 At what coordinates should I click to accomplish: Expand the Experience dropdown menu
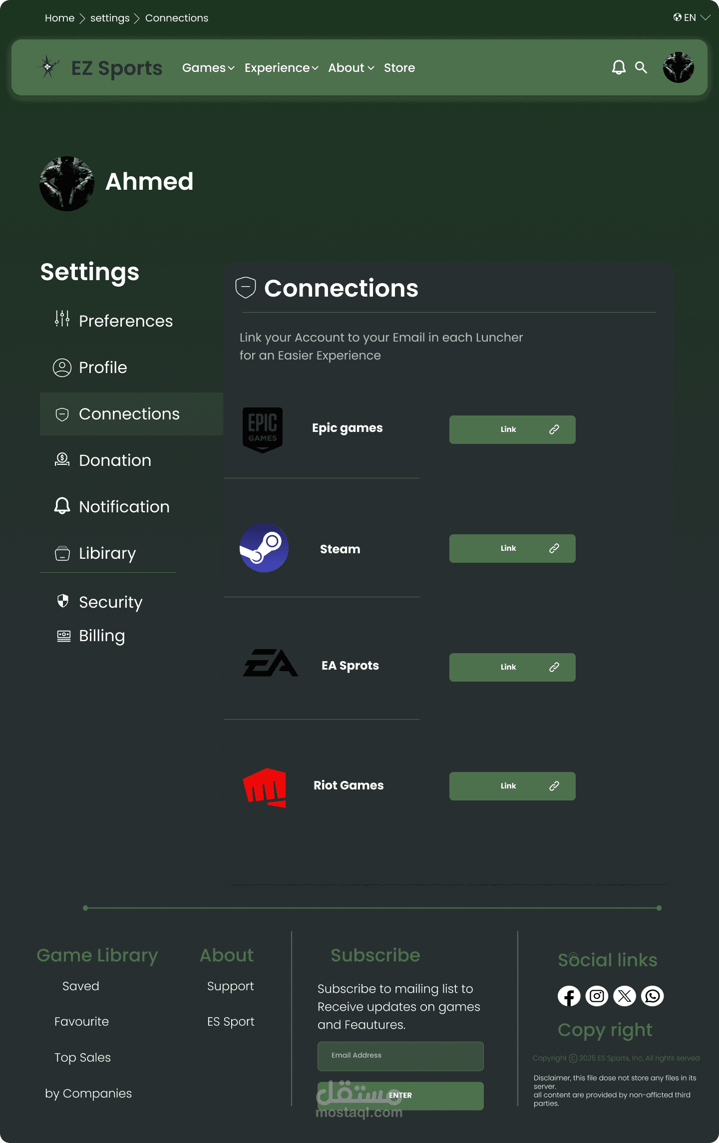tap(281, 68)
